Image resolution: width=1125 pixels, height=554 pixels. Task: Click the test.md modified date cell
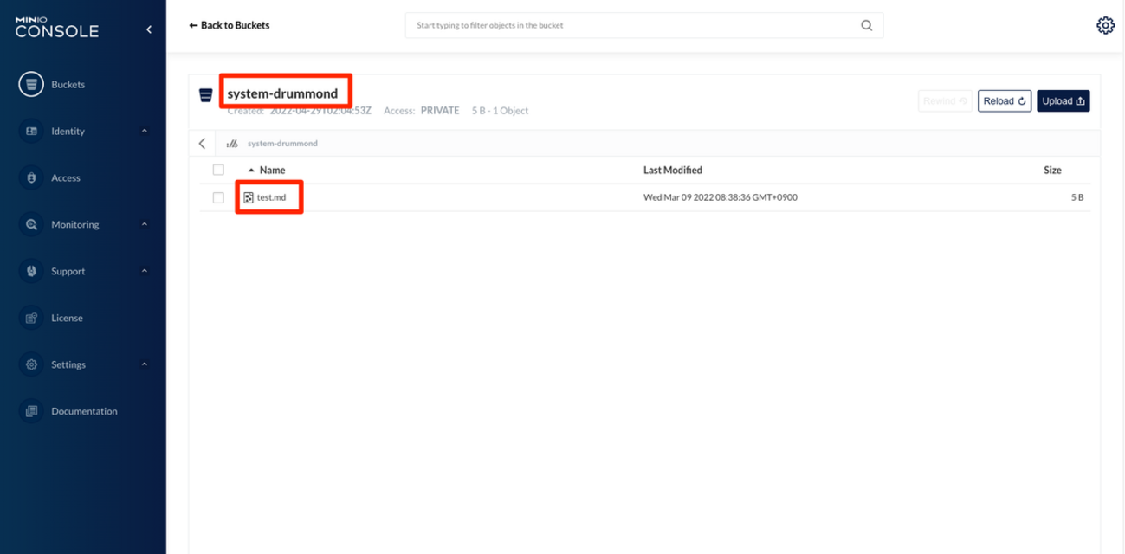click(721, 198)
